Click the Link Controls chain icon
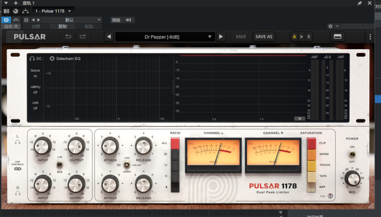 pos(18,169)
